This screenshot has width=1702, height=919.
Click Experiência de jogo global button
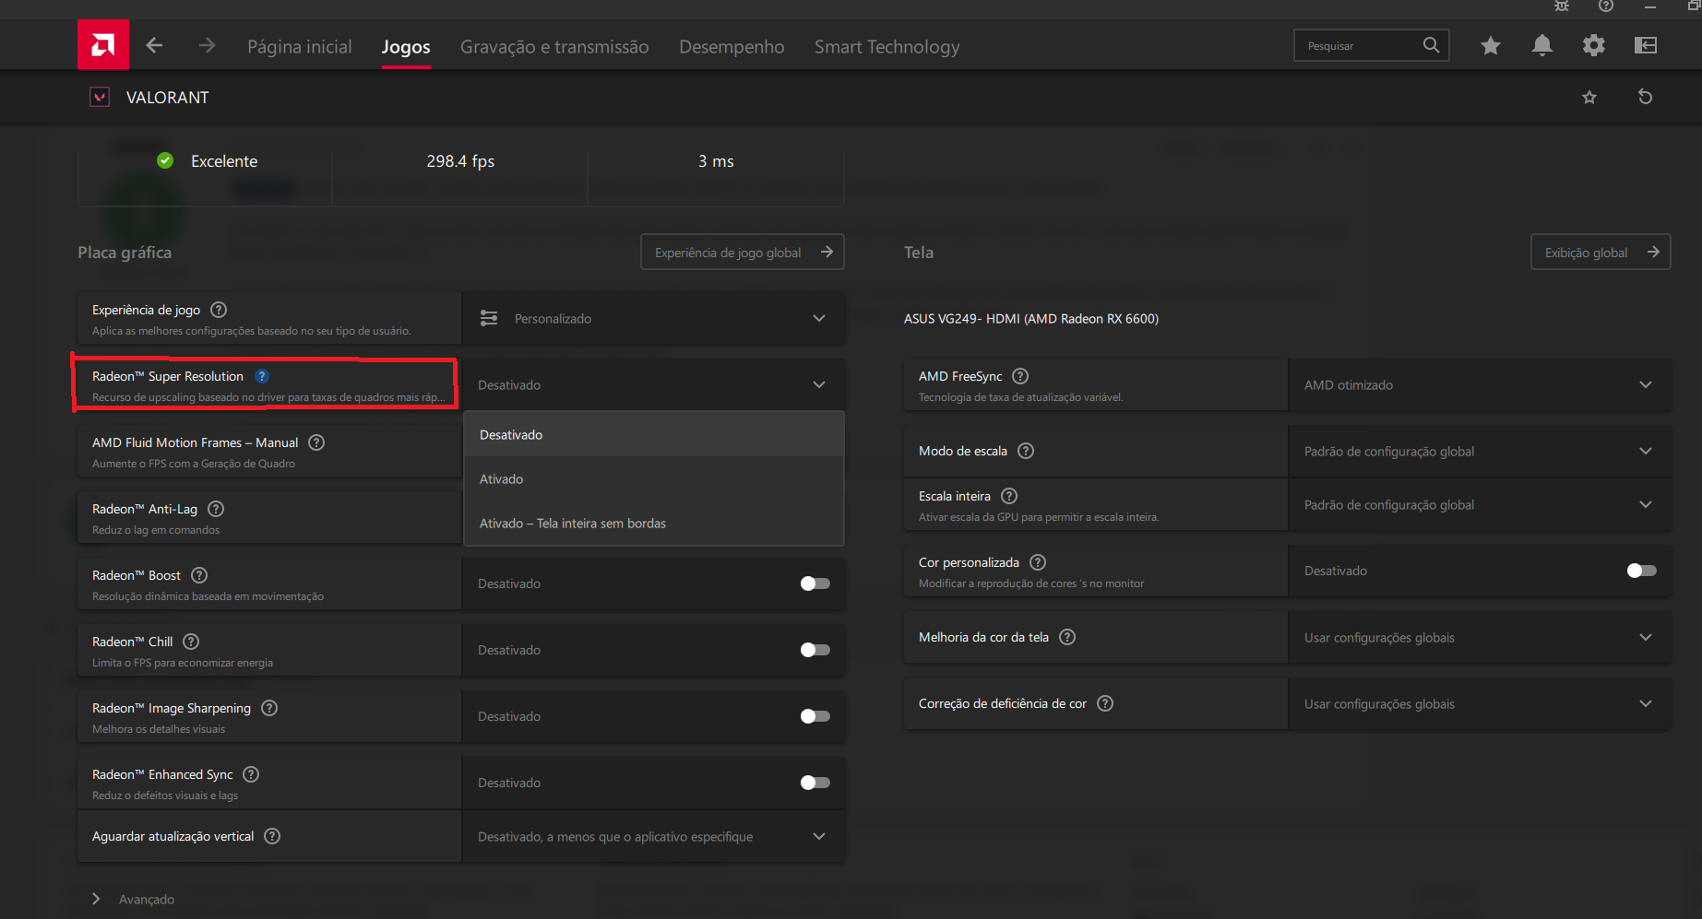pos(743,252)
